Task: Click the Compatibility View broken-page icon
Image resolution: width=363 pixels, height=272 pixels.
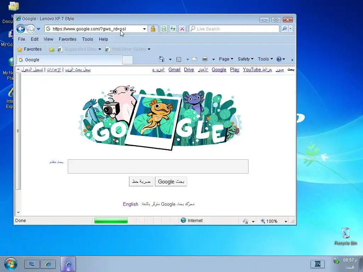Action: tap(164, 29)
